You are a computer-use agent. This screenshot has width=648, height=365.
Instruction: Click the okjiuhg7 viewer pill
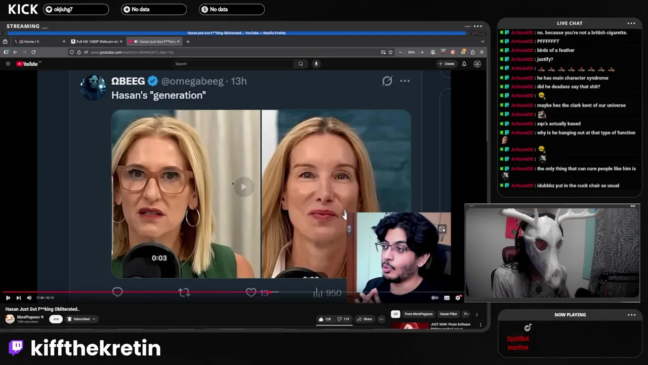[x=76, y=9]
